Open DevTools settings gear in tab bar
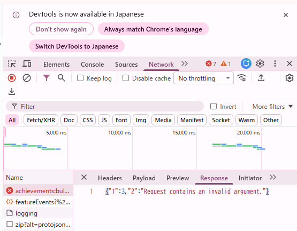The height and width of the screenshot is (231, 297). [260, 63]
